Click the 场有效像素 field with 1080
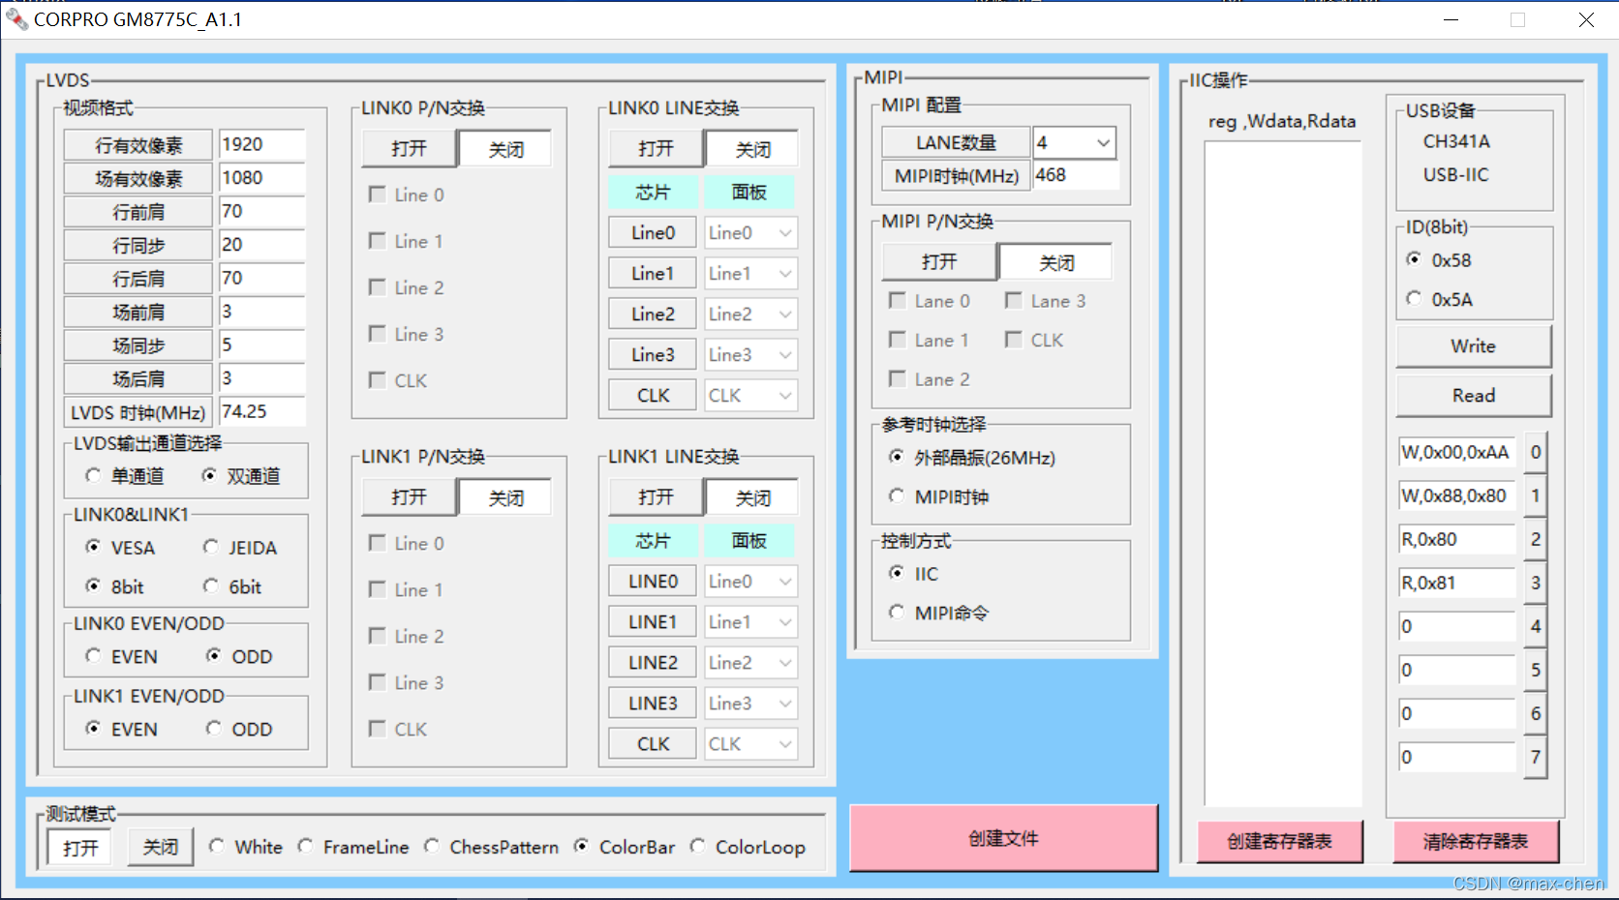 coord(261,178)
